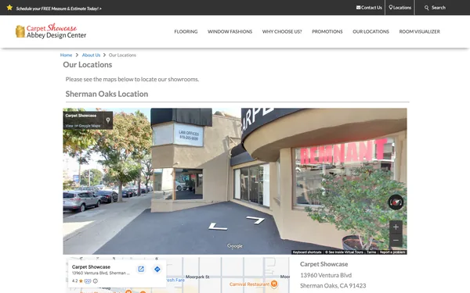Open the Why Choose Us? menu

pos(282,31)
